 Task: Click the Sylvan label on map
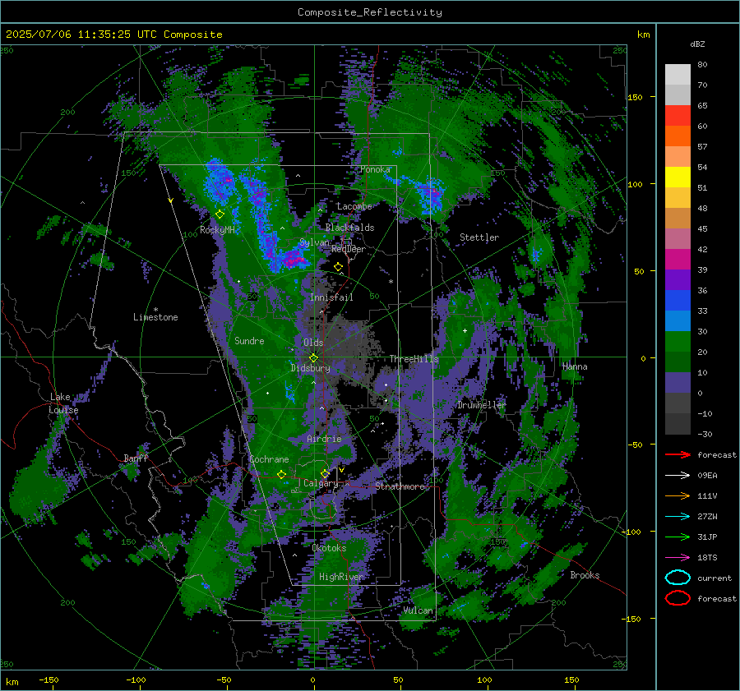click(x=314, y=242)
